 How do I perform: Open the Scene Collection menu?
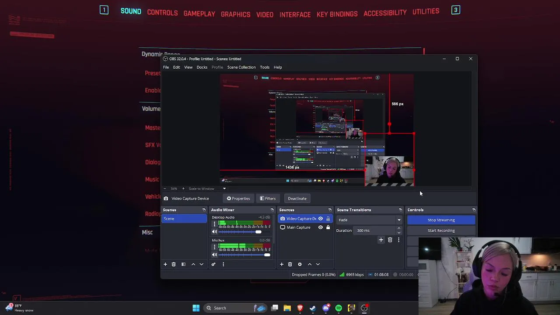click(241, 67)
